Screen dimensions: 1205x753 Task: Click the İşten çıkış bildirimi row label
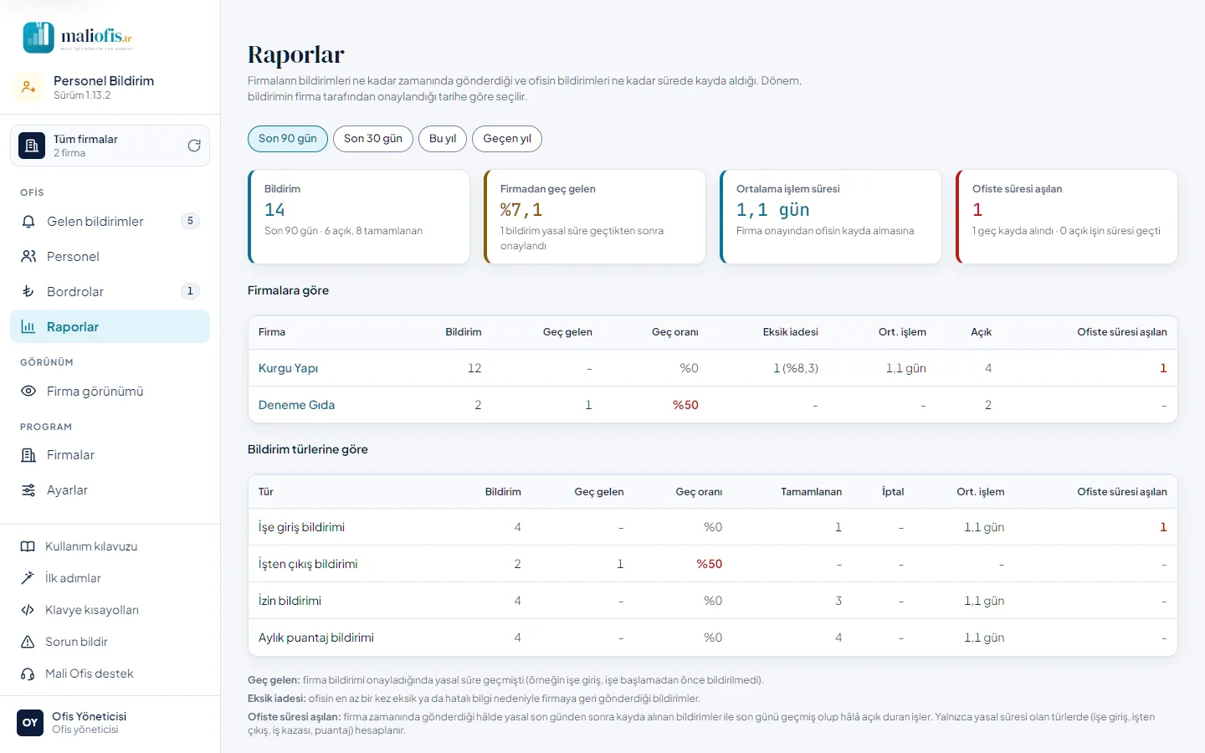pos(308,564)
